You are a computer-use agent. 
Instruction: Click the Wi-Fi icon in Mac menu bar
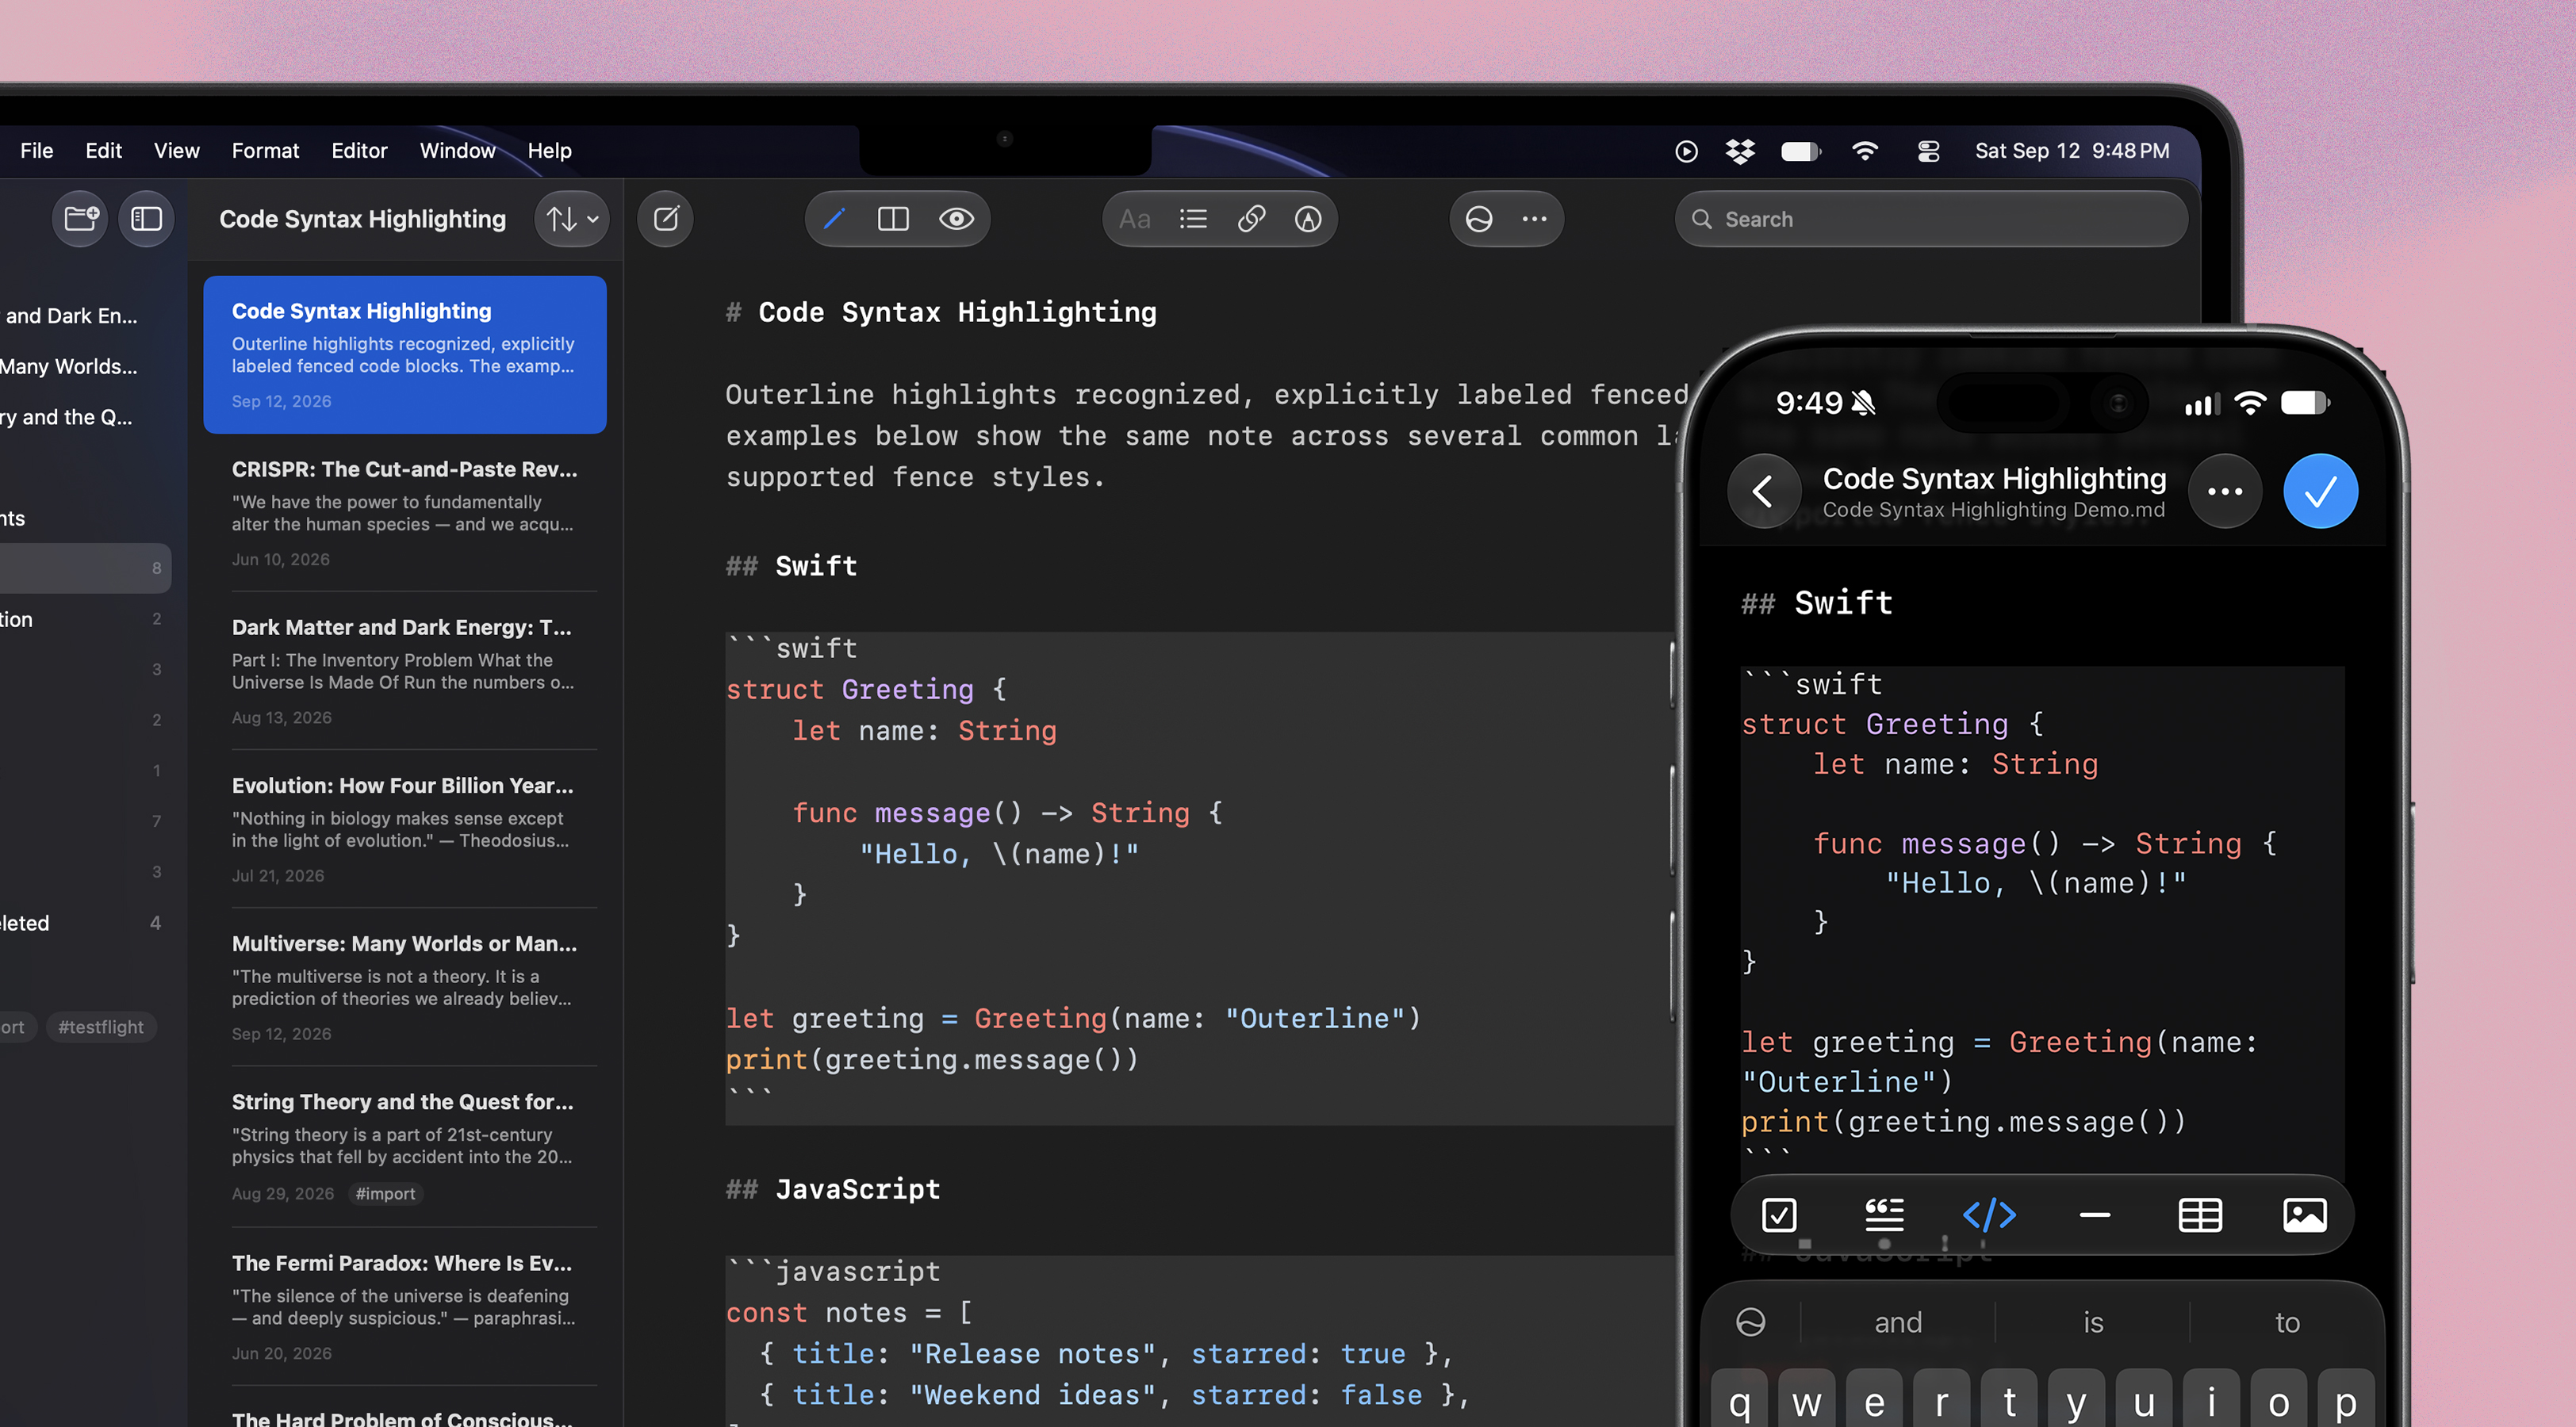point(1865,151)
